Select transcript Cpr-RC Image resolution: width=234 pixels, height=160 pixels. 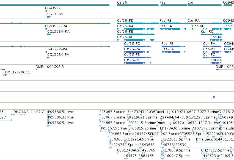[212, 34]
